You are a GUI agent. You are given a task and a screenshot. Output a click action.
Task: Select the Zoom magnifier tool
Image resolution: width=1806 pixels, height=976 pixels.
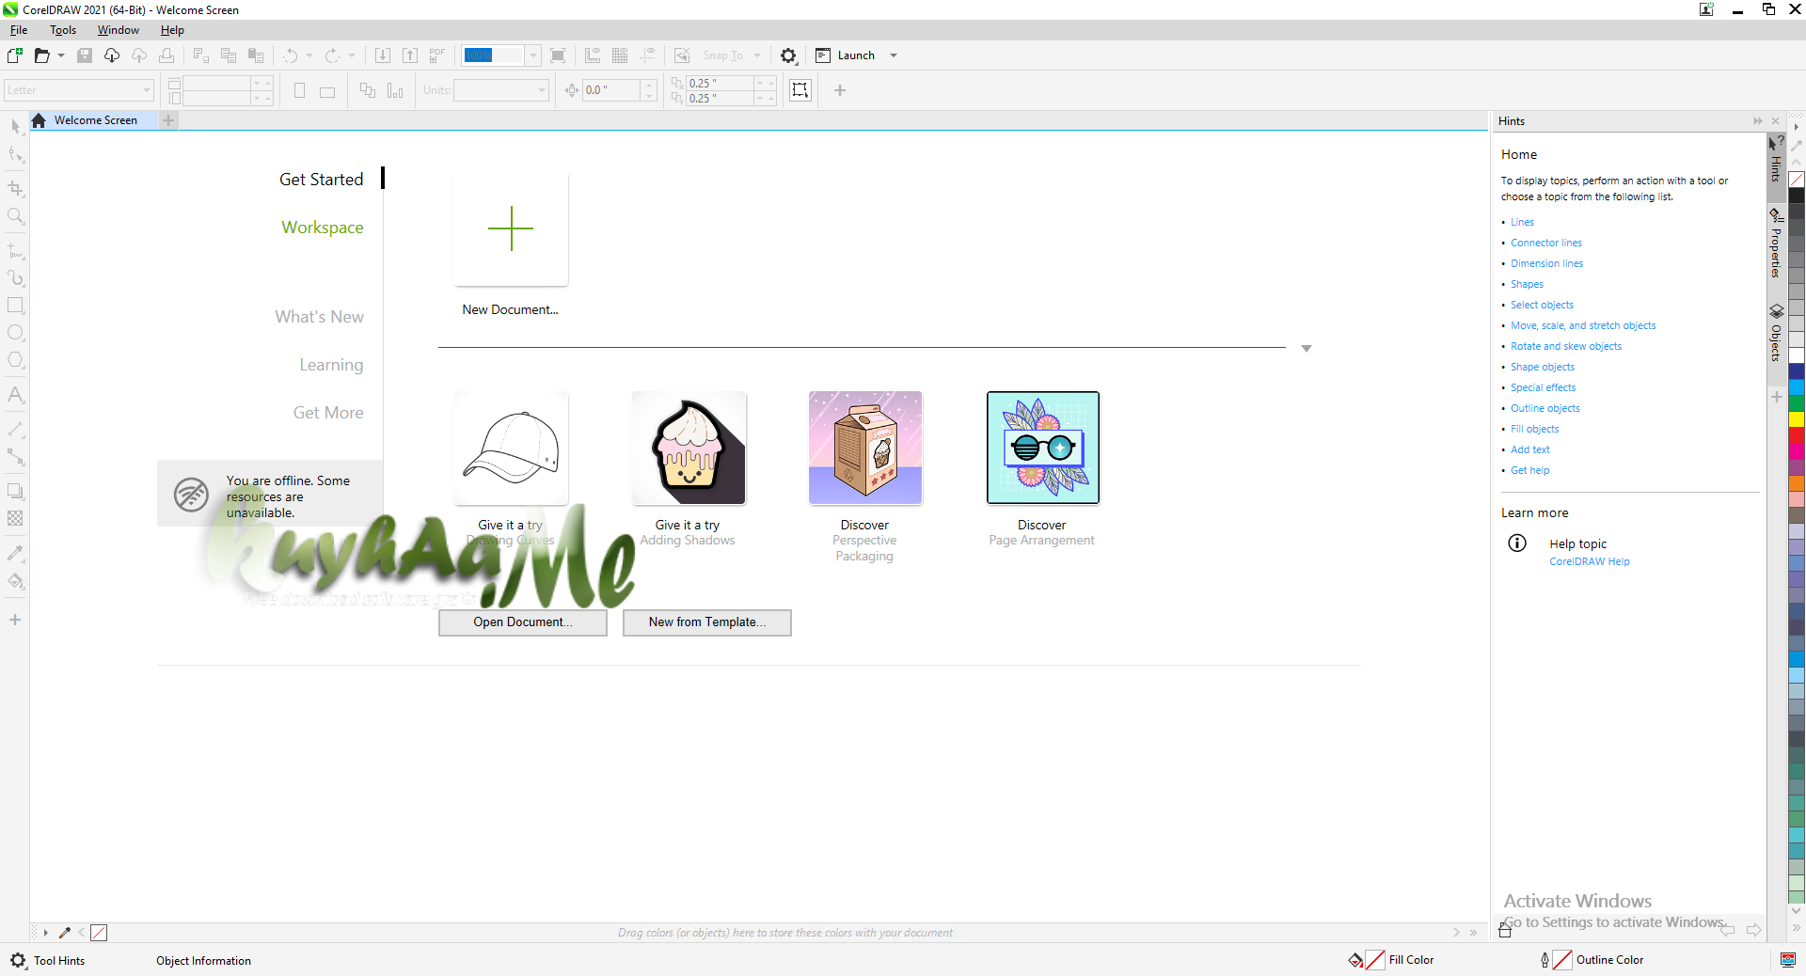coord(15,216)
